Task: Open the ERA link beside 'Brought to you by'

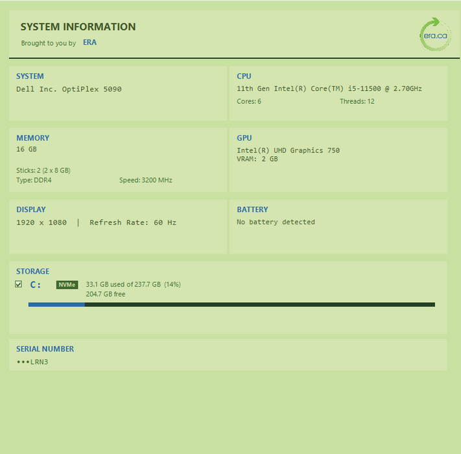Action: coord(89,42)
